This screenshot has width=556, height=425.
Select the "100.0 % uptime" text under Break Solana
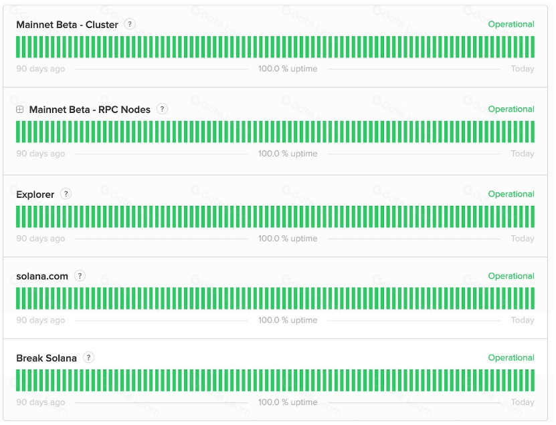point(288,402)
